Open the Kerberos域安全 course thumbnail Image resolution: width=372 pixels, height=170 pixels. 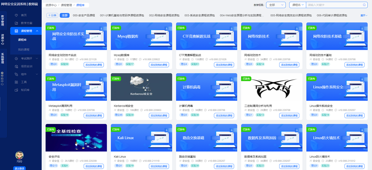tap(141, 87)
